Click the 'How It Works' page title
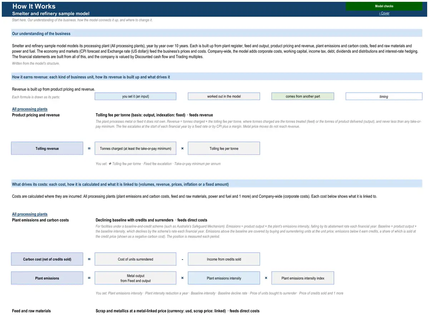The height and width of the screenshot is (315, 429). (34, 6)
